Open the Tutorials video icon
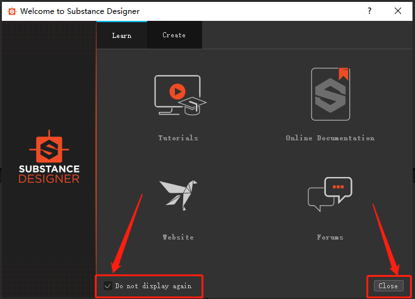The width and height of the screenshot is (415, 299). (x=180, y=95)
